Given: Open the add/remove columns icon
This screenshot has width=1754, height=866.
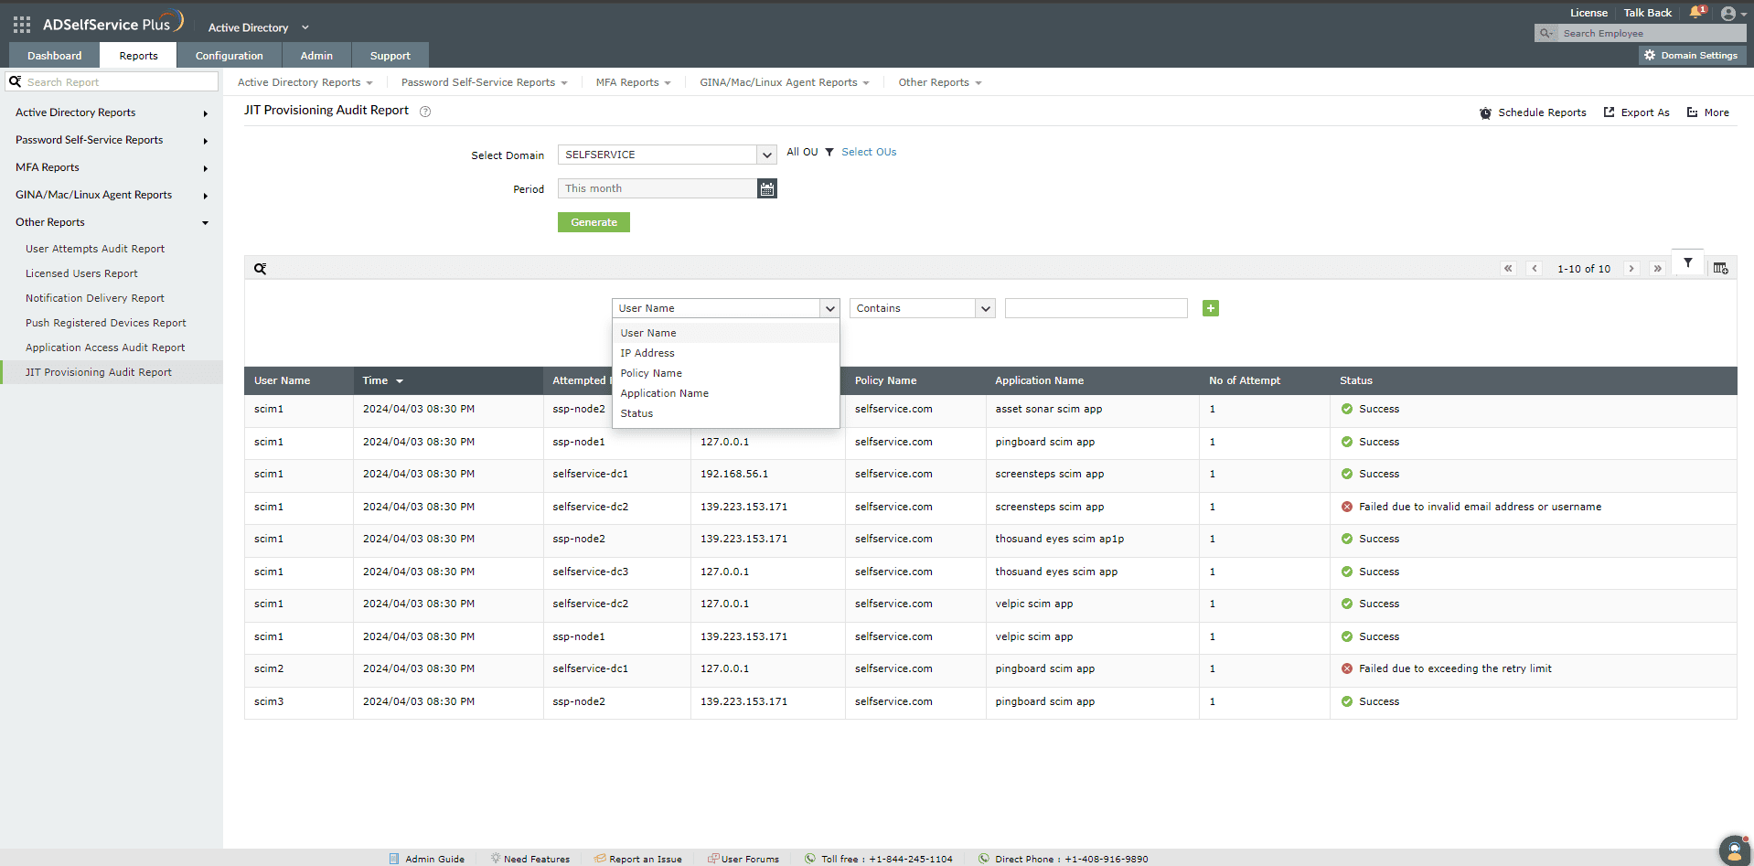Looking at the screenshot, I should pos(1721,269).
